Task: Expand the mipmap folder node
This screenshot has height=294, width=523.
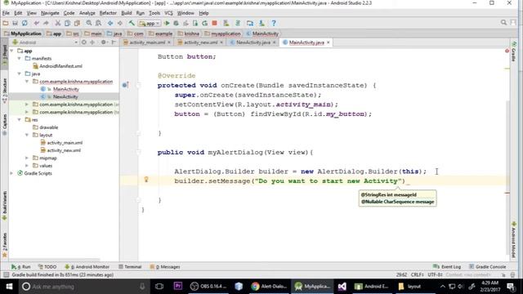Action: (x=27, y=158)
